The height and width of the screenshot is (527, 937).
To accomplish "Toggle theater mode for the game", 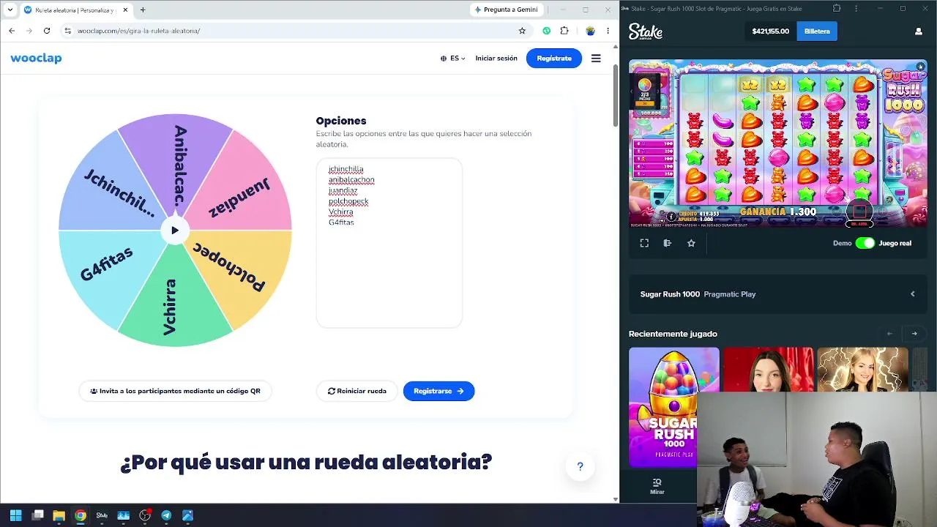I will pyautogui.click(x=668, y=243).
